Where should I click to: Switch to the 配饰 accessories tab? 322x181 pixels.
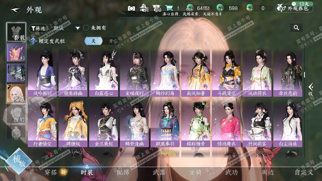tap(123, 172)
